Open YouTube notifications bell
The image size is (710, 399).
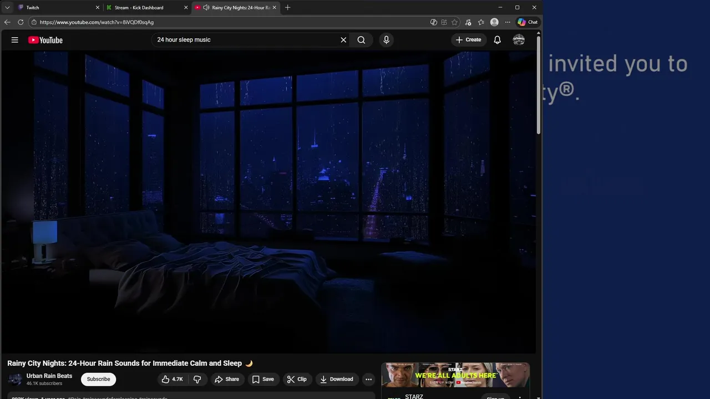click(498, 40)
